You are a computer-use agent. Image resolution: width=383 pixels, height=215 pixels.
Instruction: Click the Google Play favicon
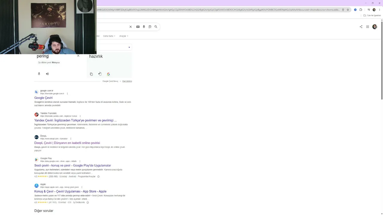point(36,160)
